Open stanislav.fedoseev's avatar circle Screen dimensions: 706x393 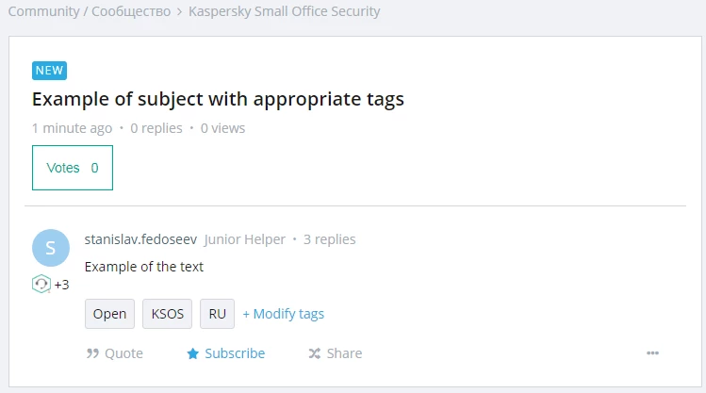click(51, 248)
